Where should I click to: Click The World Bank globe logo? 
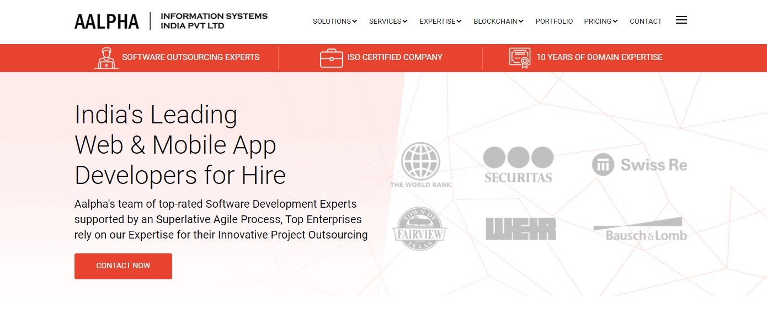[420, 165]
